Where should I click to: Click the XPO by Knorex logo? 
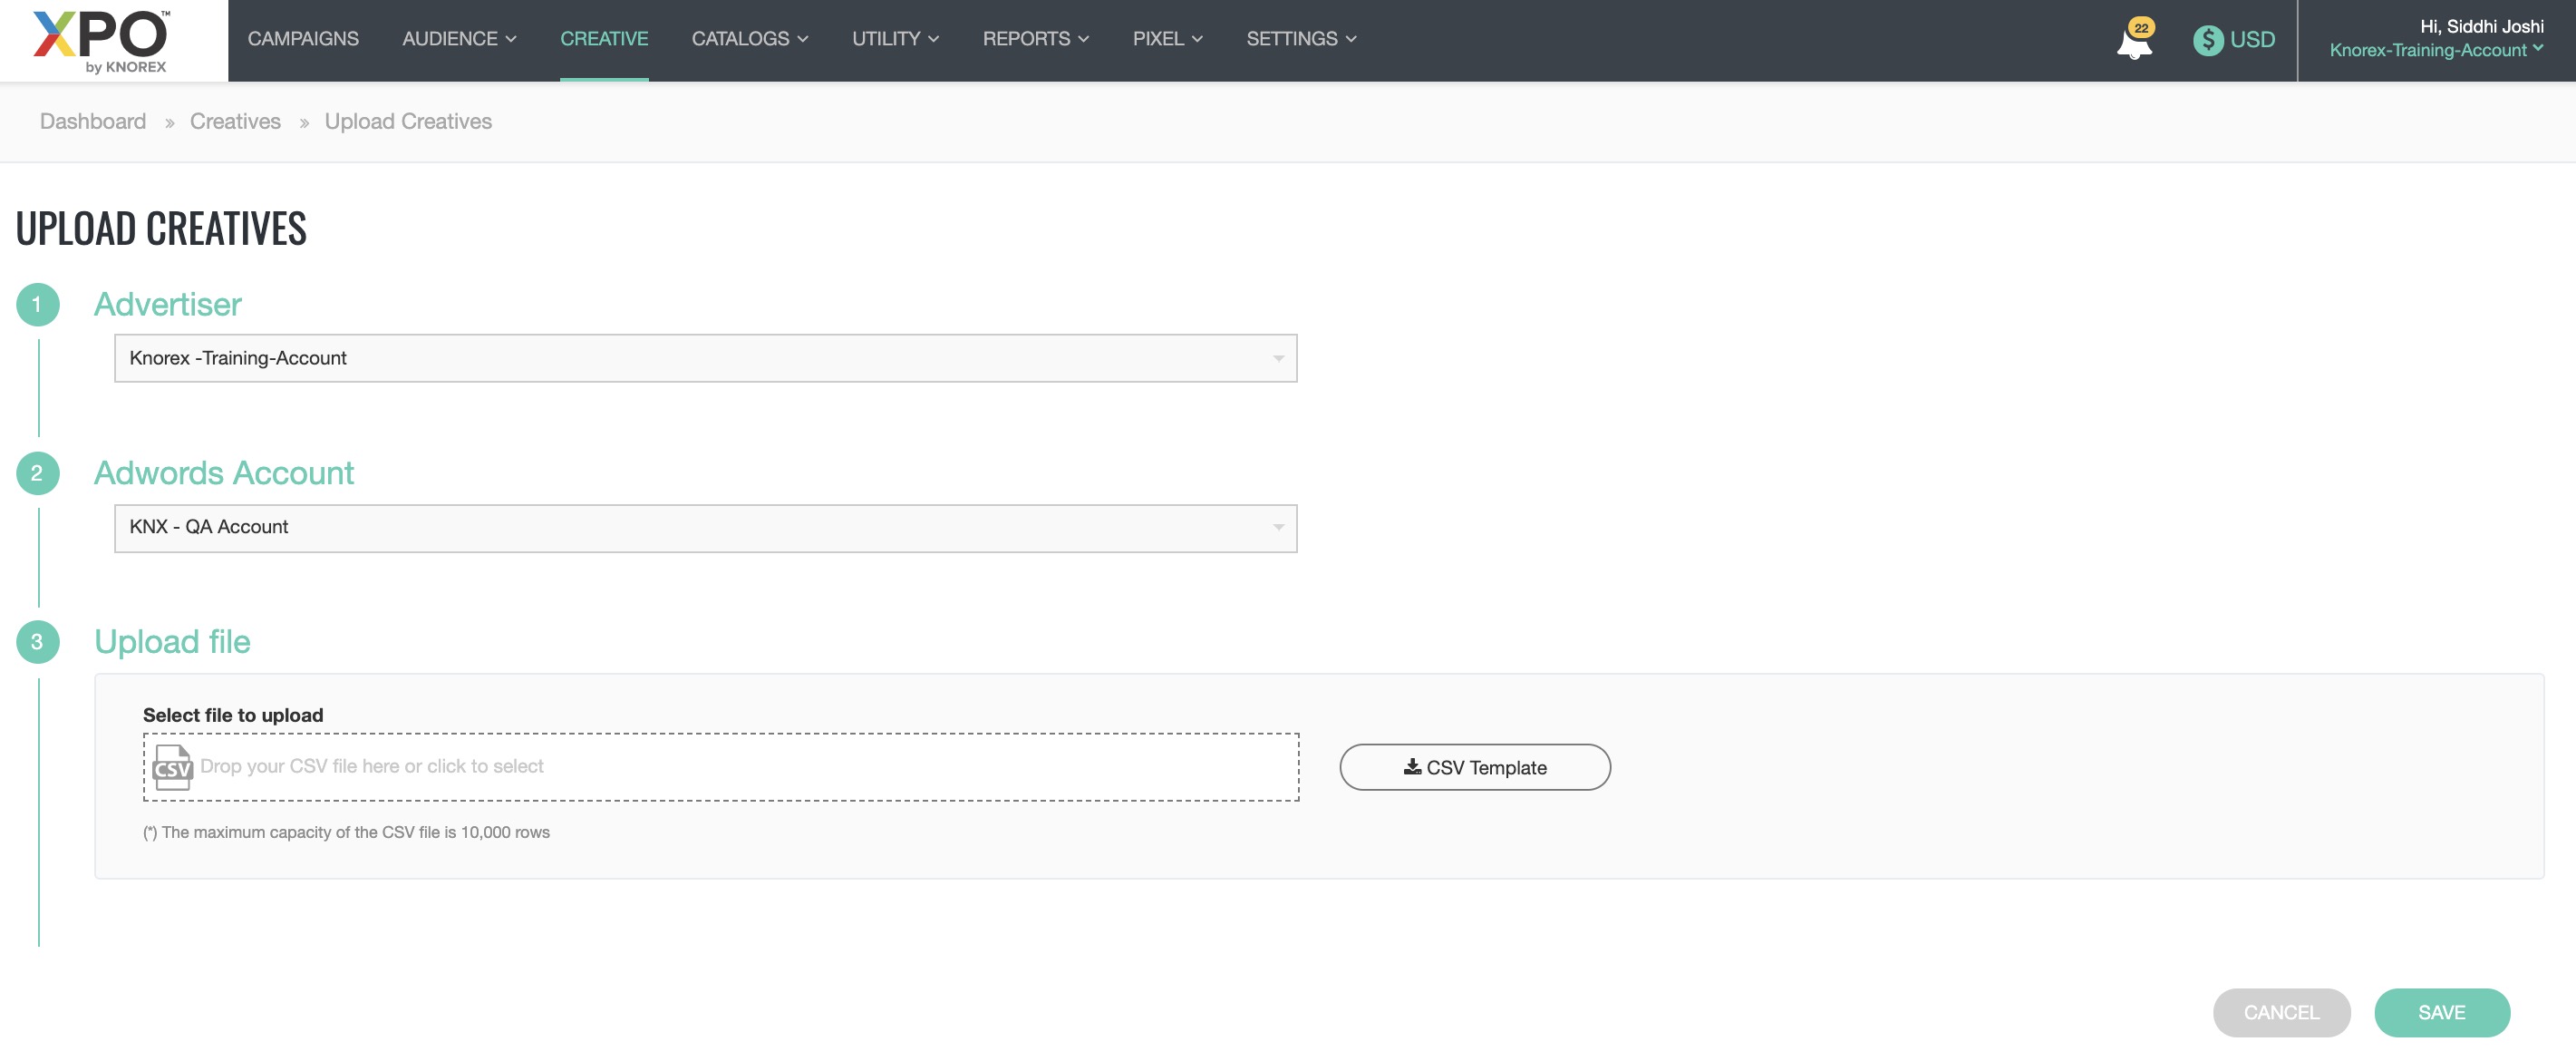101,40
